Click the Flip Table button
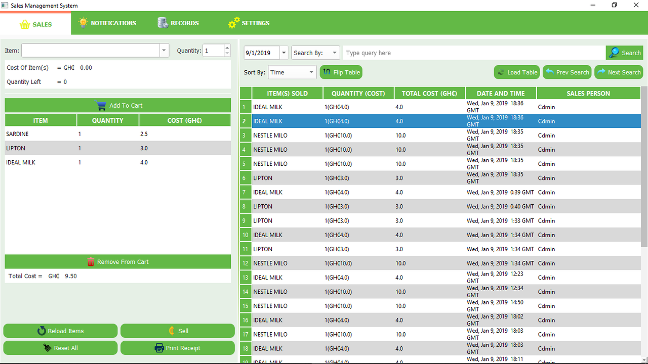The height and width of the screenshot is (364, 648). click(341, 72)
